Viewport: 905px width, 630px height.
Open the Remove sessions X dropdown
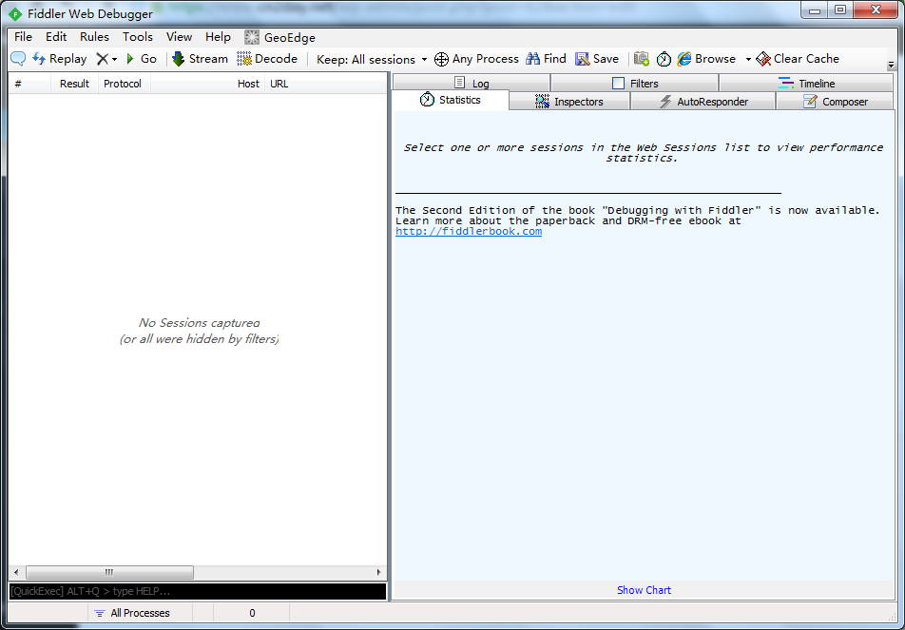(x=106, y=59)
